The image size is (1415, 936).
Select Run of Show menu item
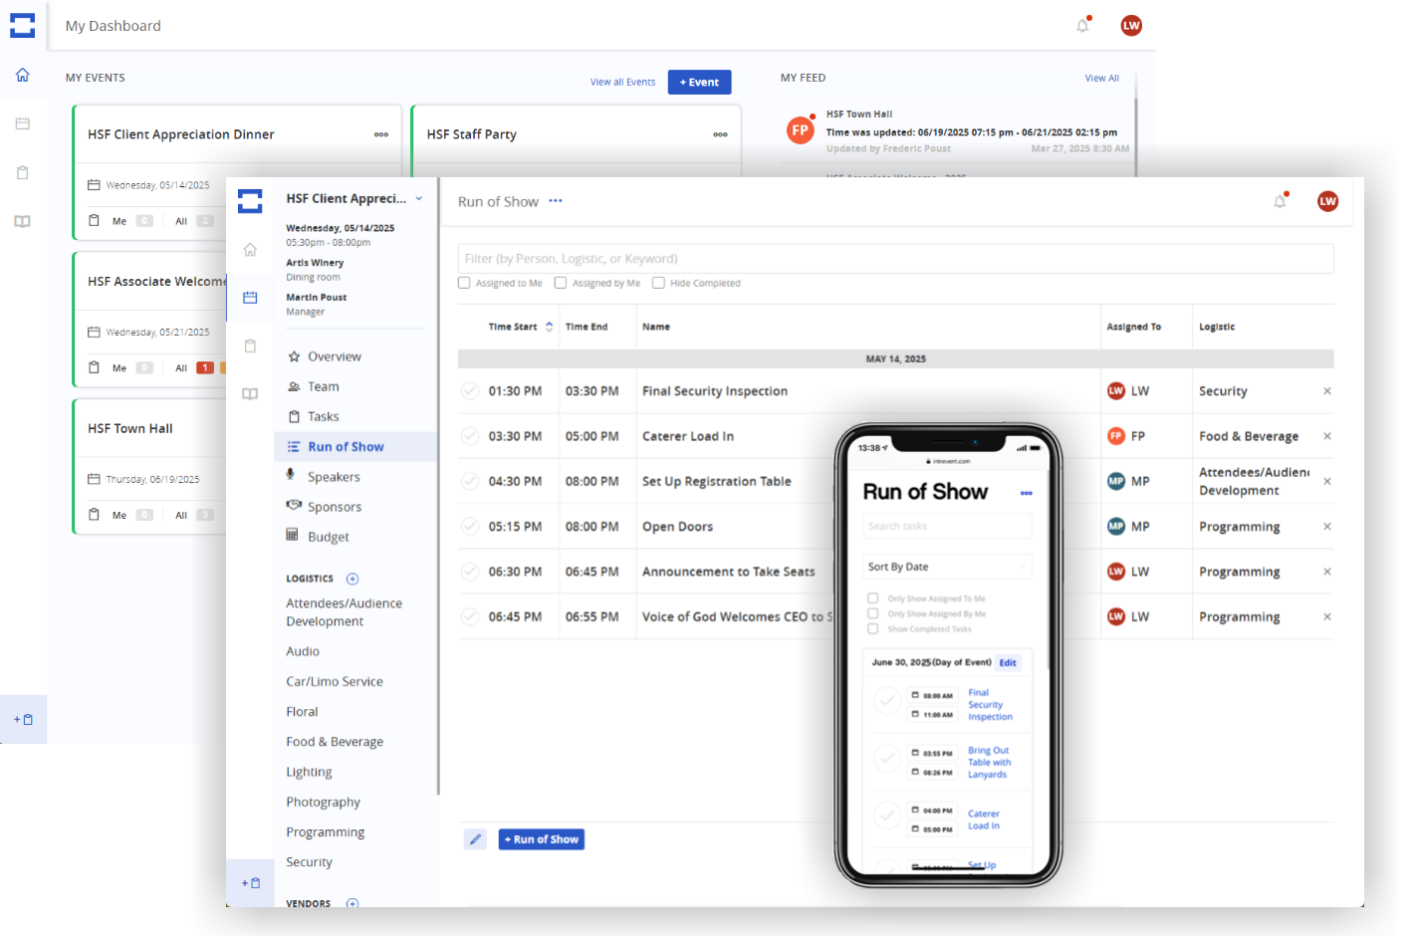click(355, 447)
